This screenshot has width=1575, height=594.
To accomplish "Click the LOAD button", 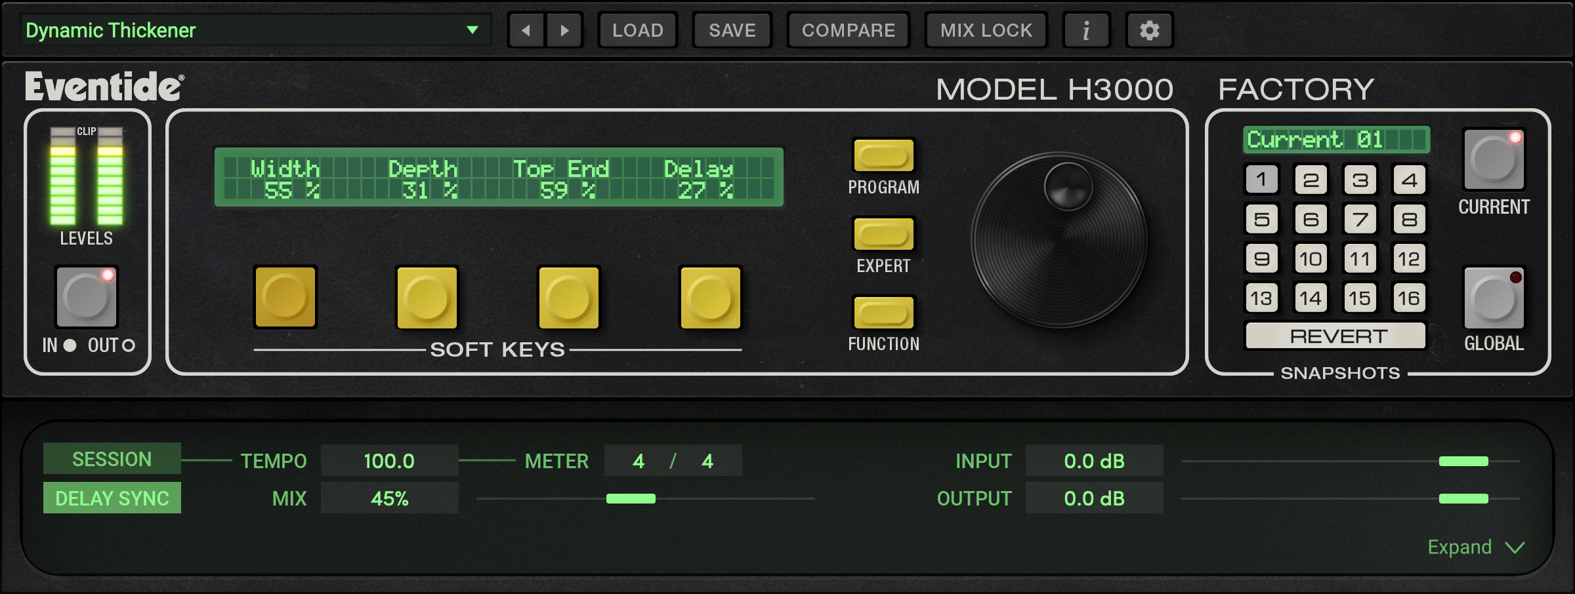I will [x=637, y=30].
